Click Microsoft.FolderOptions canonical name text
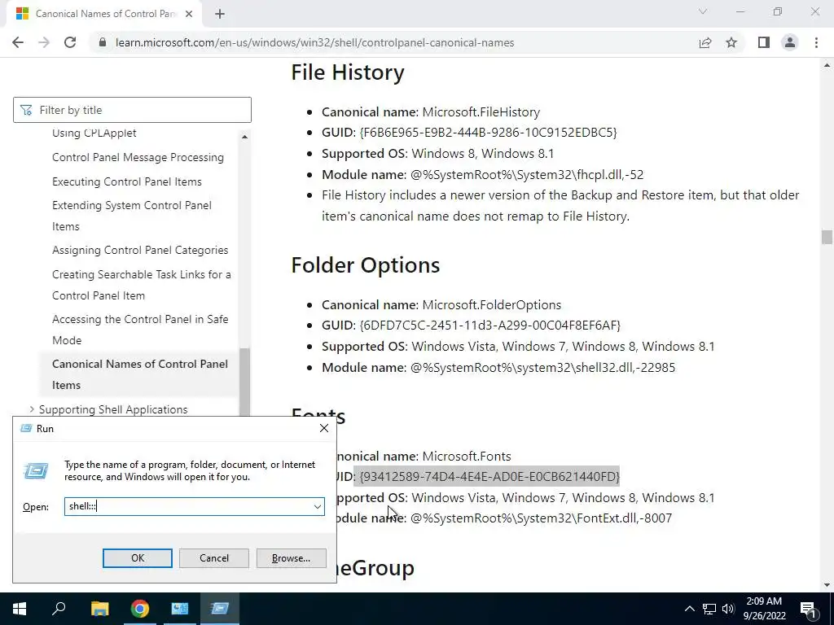834x625 pixels. click(x=491, y=305)
